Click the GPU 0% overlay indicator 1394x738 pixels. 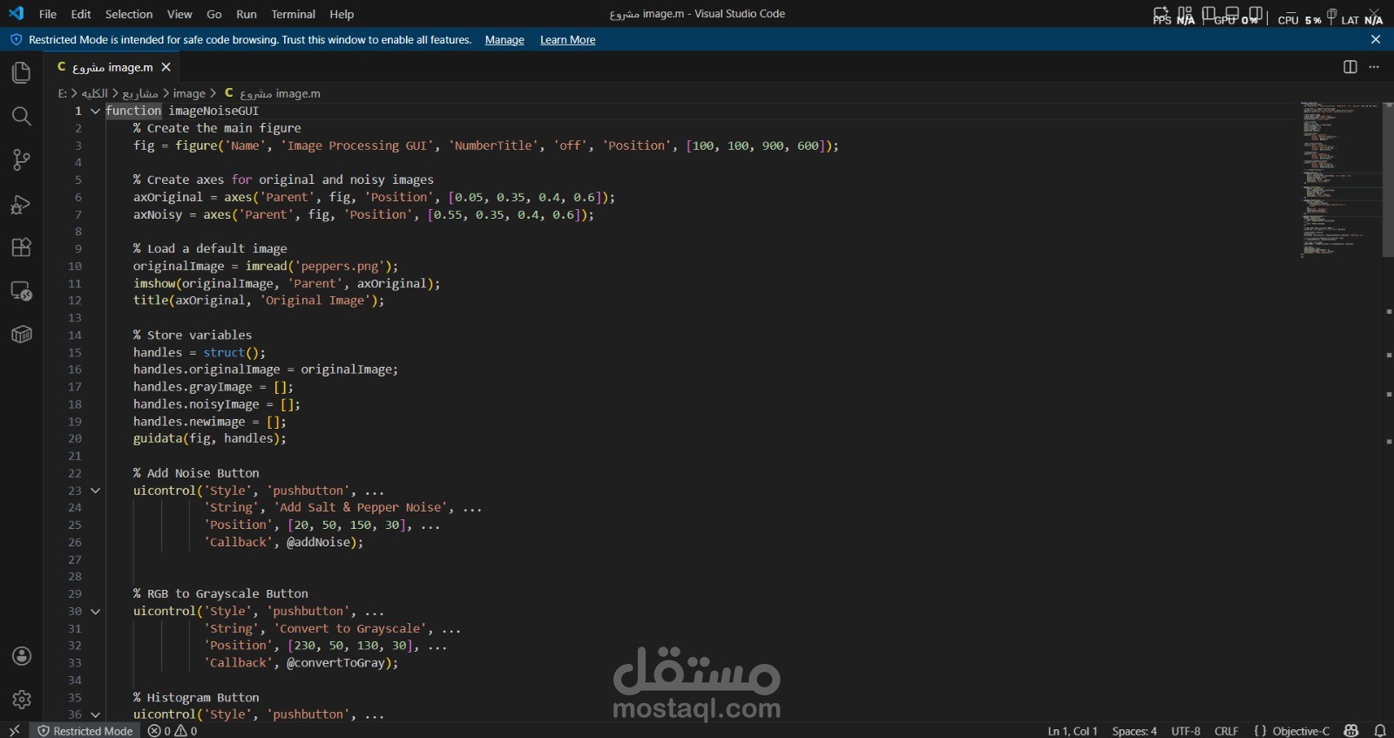[x=1236, y=18]
